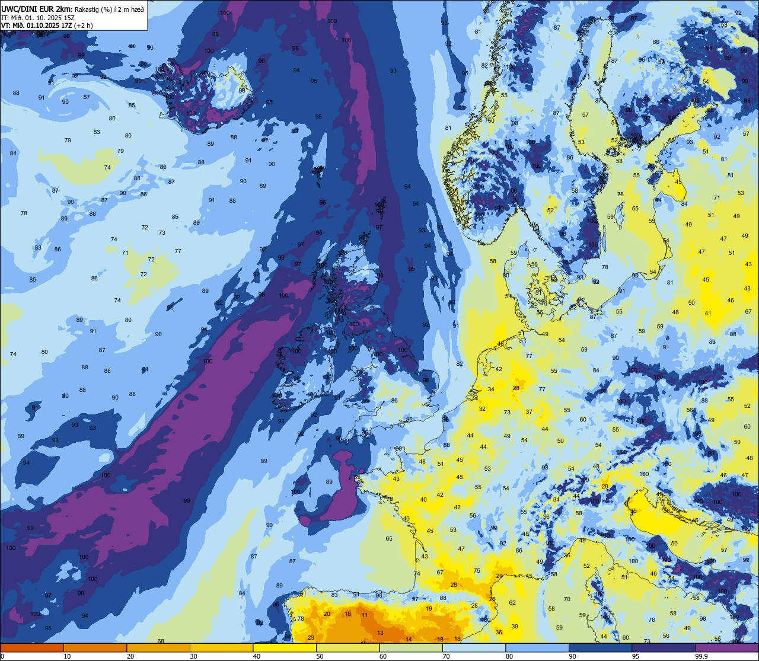This screenshot has height=661, width=759.
Task: Click the humidity value "39" near Spain's east coast
Action: (515, 627)
